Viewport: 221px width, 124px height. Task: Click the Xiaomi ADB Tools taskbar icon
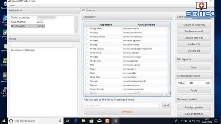115,121
